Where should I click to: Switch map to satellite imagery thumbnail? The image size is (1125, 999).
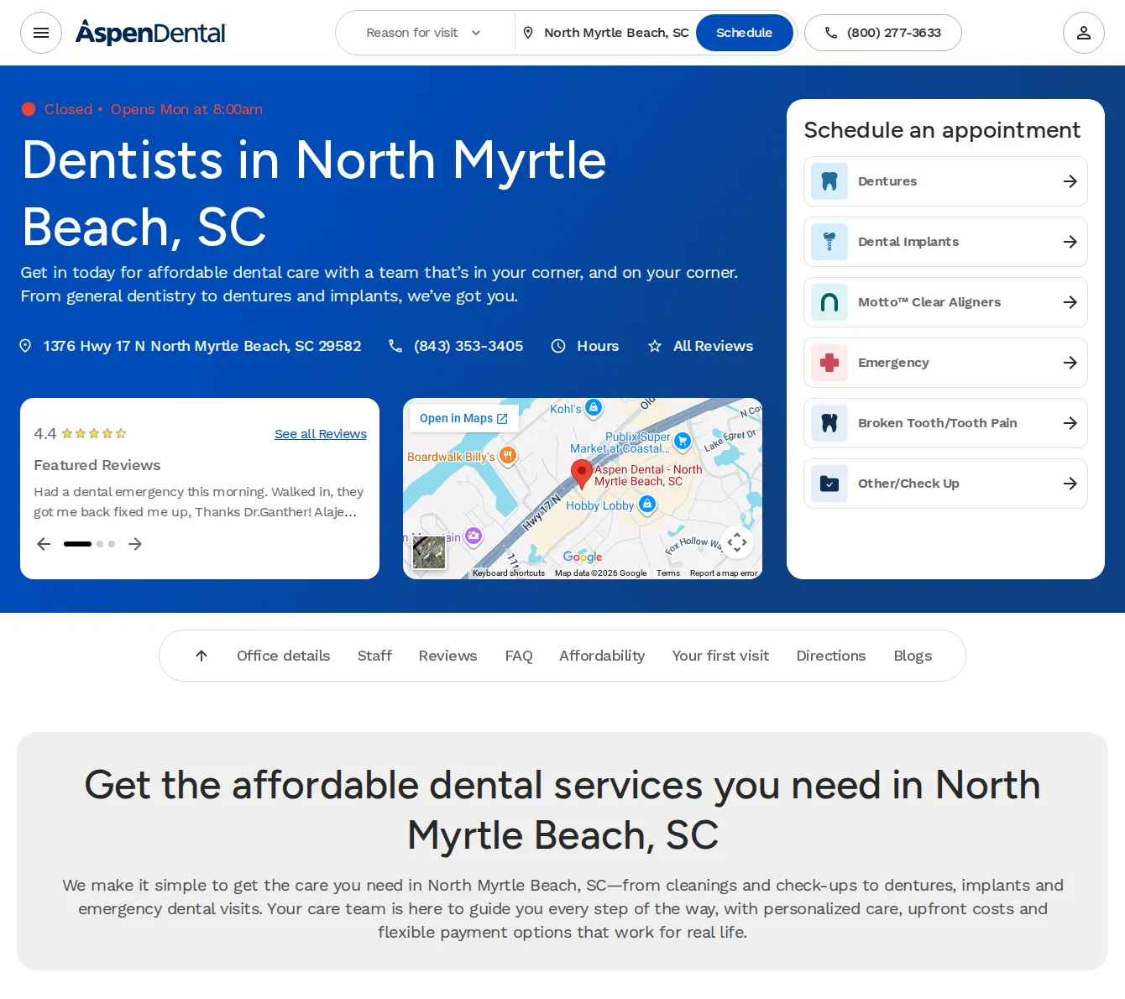(429, 552)
